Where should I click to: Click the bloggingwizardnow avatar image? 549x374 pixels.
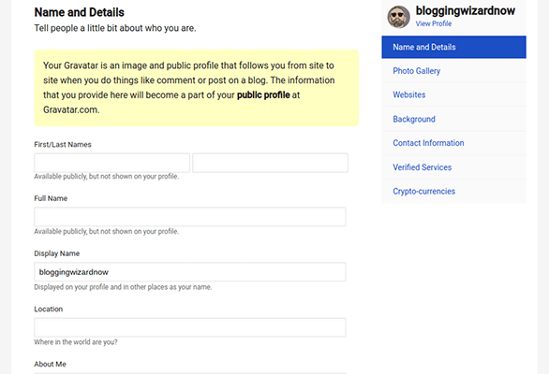pos(398,17)
